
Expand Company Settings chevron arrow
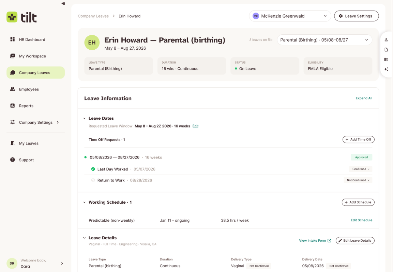coord(58,122)
